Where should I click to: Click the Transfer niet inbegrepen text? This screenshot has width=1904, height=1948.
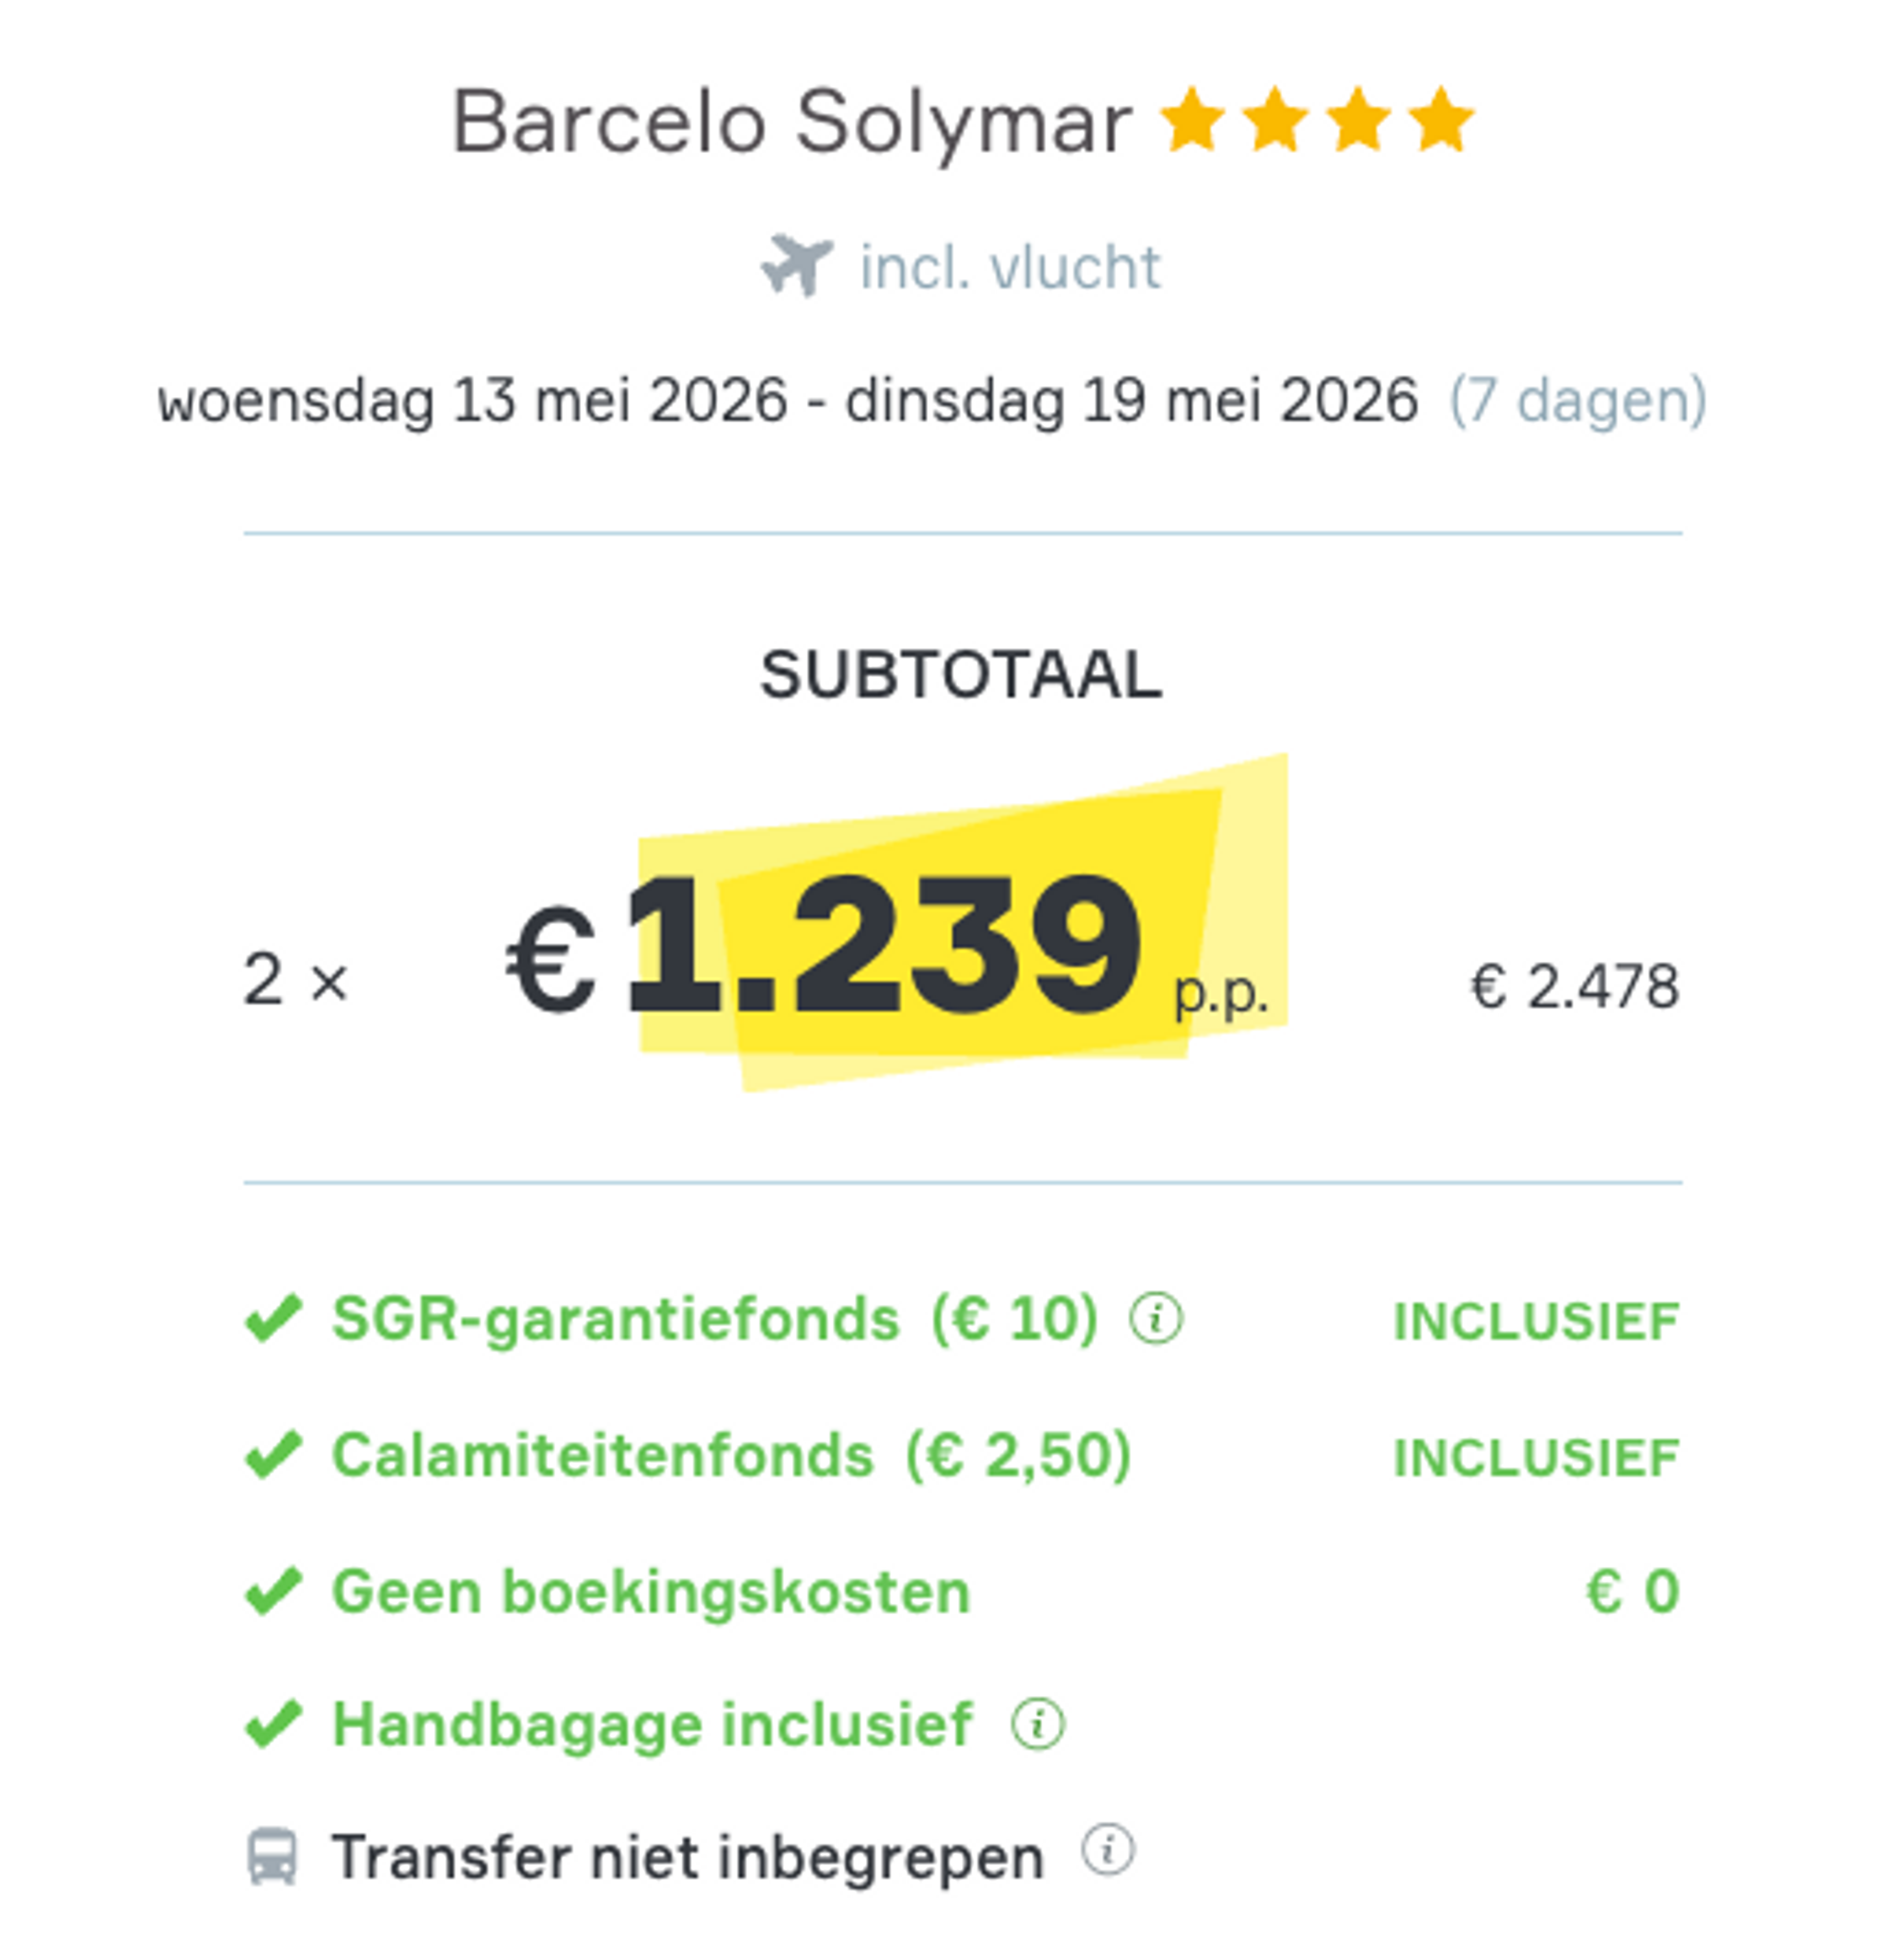(x=687, y=1857)
